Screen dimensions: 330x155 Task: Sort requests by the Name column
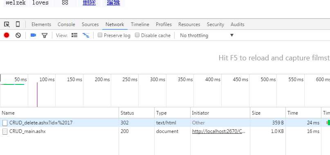(x=60, y=113)
